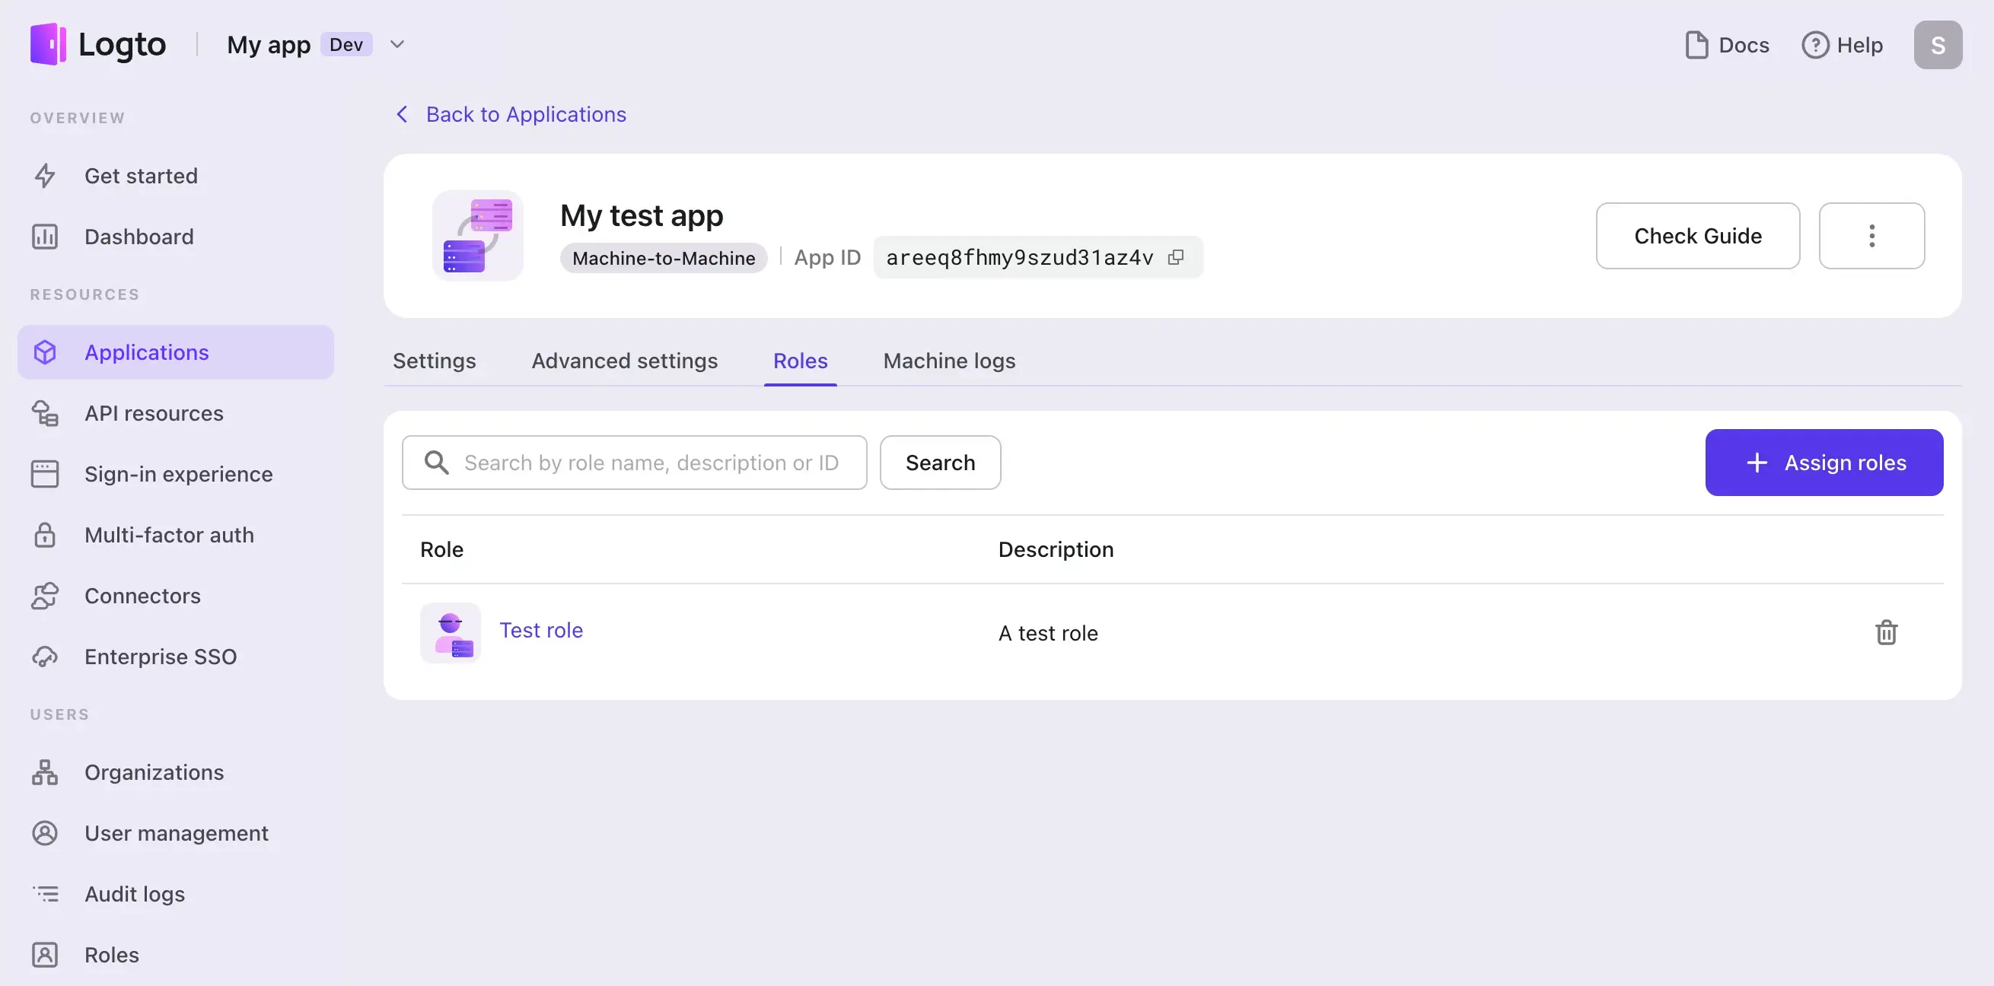1994x986 pixels.
Task: Click the delete trash icon for Test role
Action: coord(1887,633)
